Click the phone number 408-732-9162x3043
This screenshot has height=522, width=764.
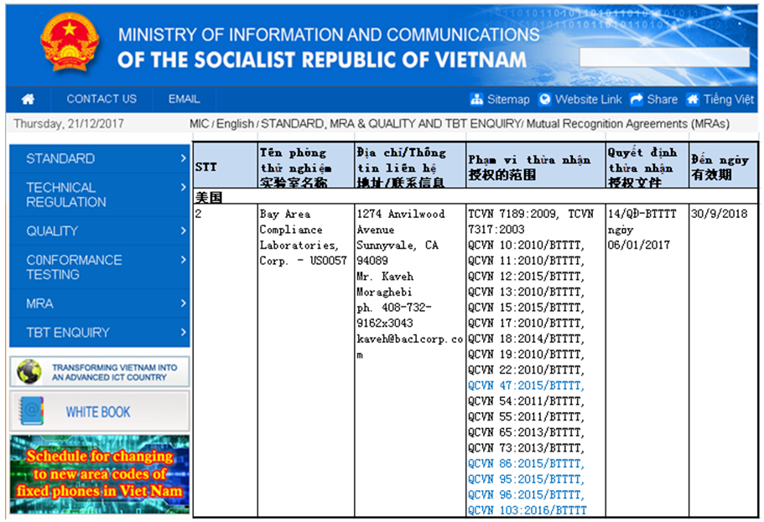coord(393,315)
